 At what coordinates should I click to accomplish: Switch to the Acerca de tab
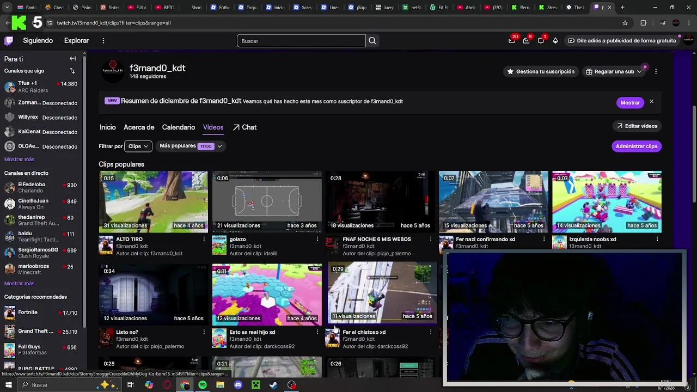pyautogui.click(x=139, y=127)
